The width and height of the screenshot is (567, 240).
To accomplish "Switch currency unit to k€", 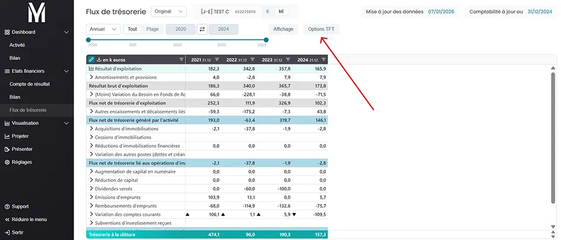I will point(281,11).
